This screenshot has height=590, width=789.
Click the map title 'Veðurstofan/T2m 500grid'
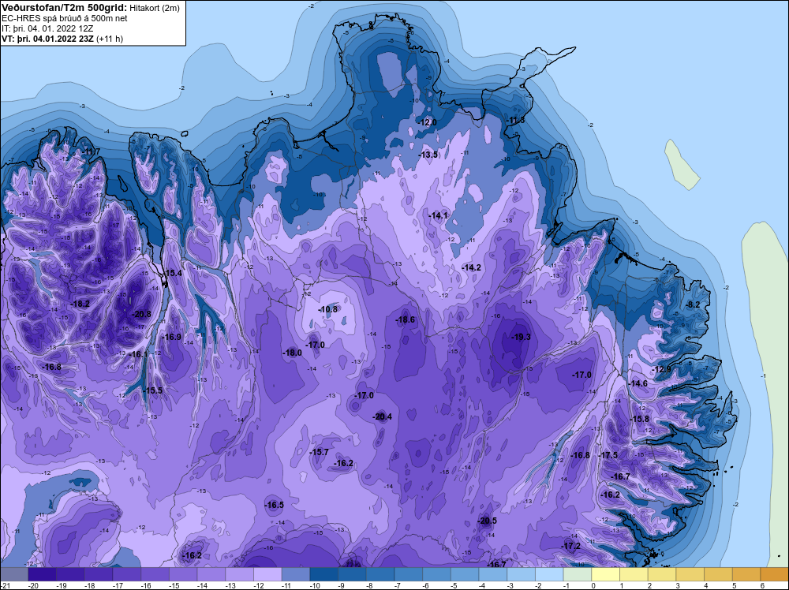(65, 8)
